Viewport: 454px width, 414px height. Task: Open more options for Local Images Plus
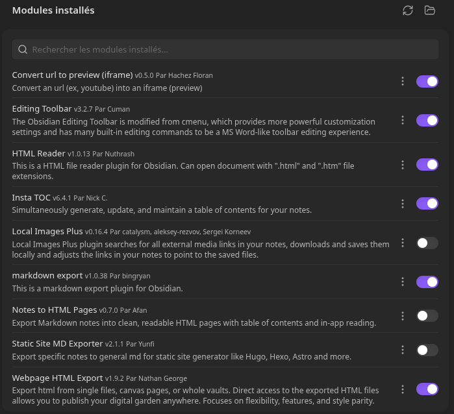(x=403, y=243)
